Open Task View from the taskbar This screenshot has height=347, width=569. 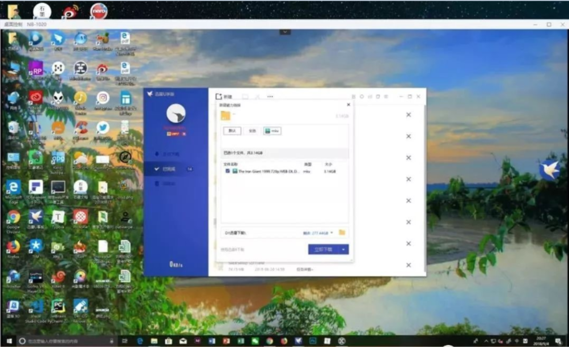(124, 341)
